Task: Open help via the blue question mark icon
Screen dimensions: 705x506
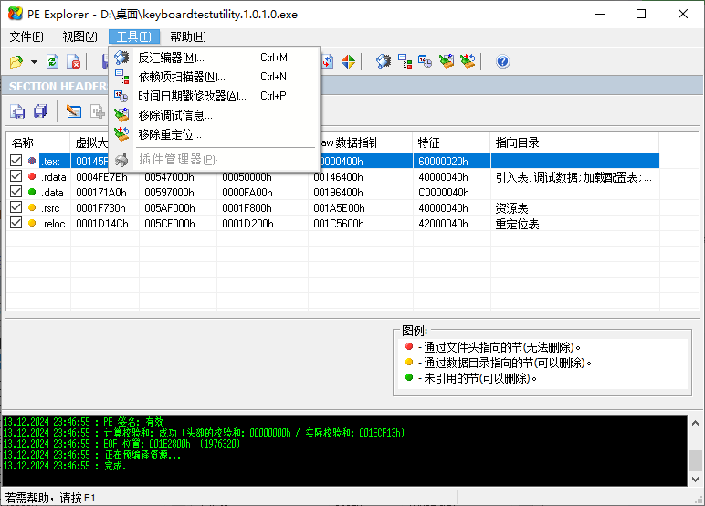Action: pos(502,61)
